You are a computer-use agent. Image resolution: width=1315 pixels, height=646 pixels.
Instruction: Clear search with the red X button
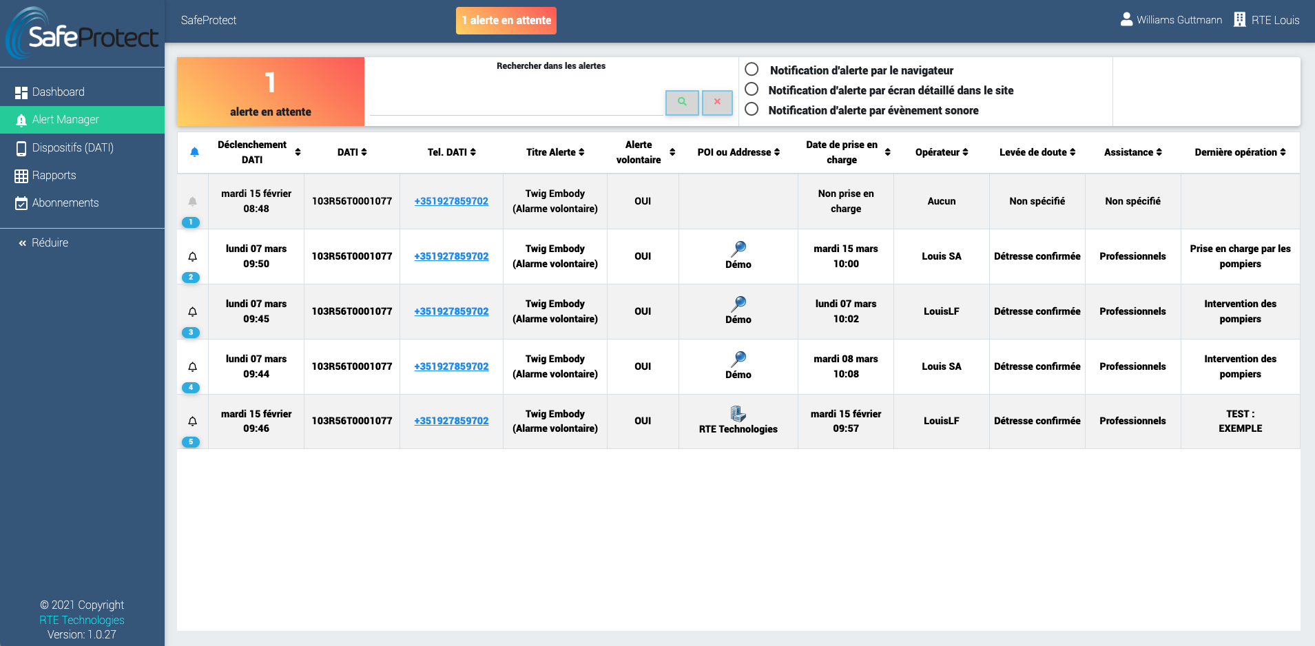click(717, 102)
